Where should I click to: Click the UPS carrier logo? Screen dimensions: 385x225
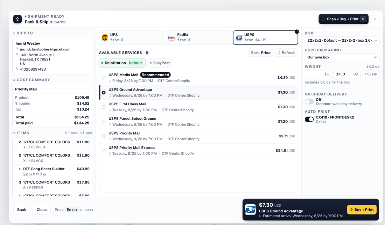(x=105, y=37)
